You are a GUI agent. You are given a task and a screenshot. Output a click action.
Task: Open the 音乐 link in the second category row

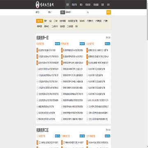coord(76,26)
